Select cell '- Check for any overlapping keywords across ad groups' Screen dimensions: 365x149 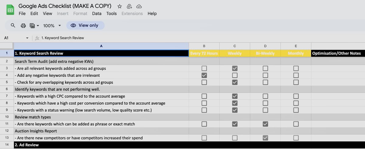pyautogui.click(x=101, y=82)
